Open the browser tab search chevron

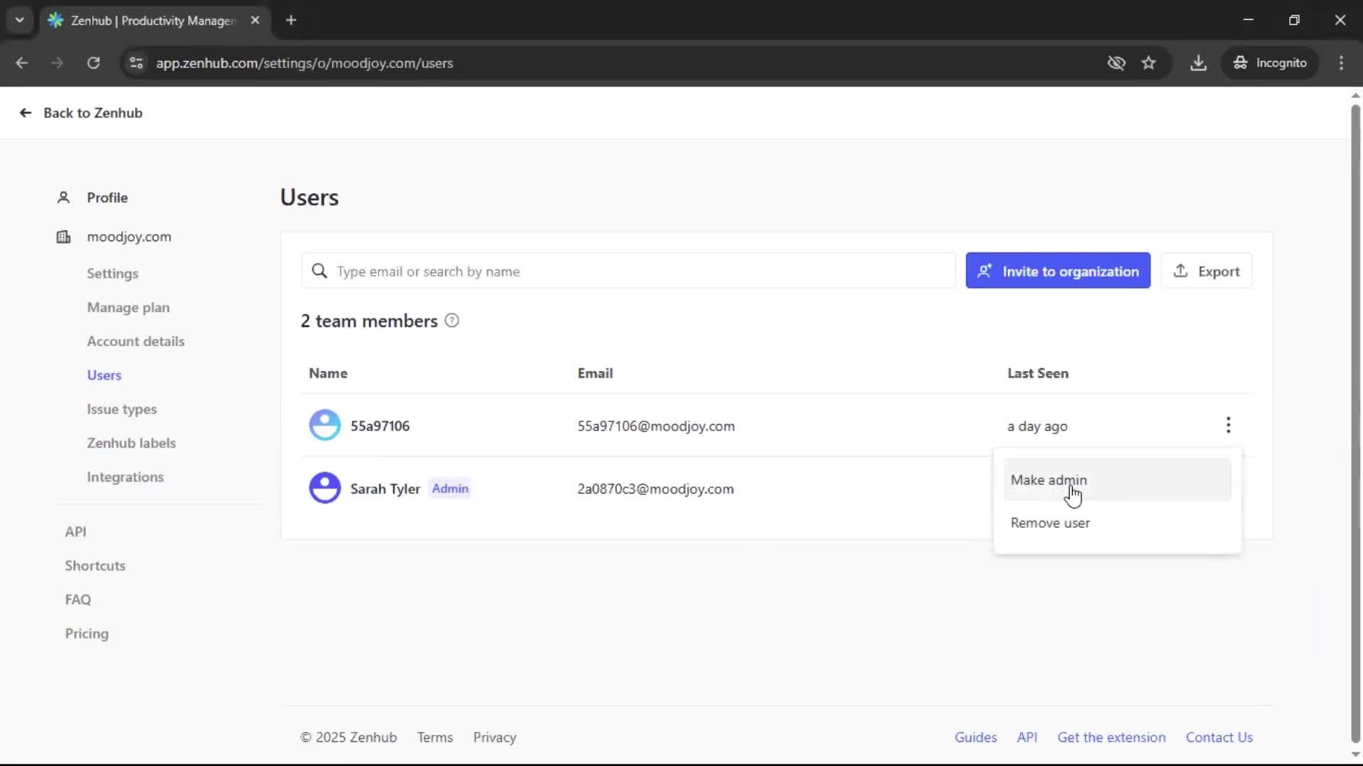pyautogui.click(x=20, y=20)
